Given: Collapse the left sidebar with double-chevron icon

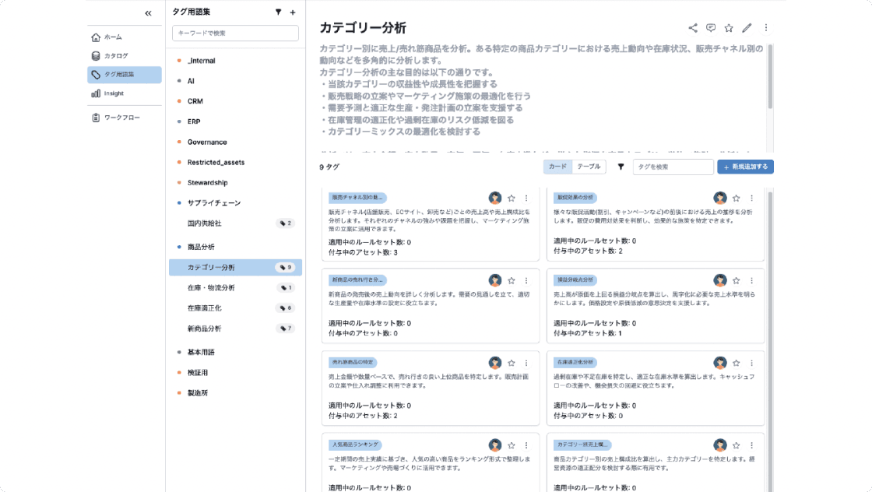Looking at the screenshot, I should [x=148, y=13].
